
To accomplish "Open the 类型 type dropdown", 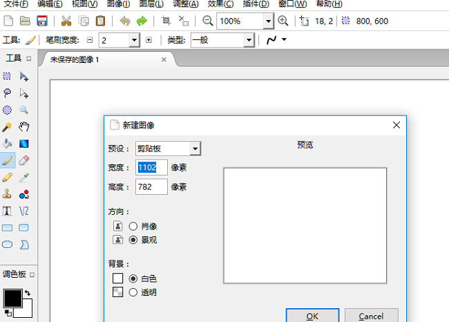I will [x=249, y=40].
